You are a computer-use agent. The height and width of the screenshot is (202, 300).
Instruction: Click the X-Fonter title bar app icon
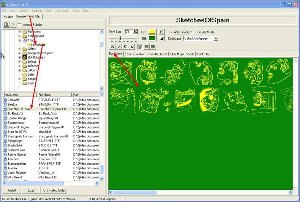tap(3, 4)
